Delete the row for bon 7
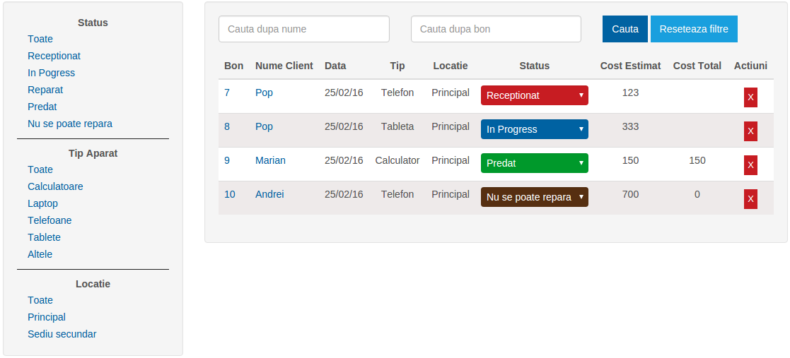This screenshot has height=358, width=790. click(x=750, y=97)
